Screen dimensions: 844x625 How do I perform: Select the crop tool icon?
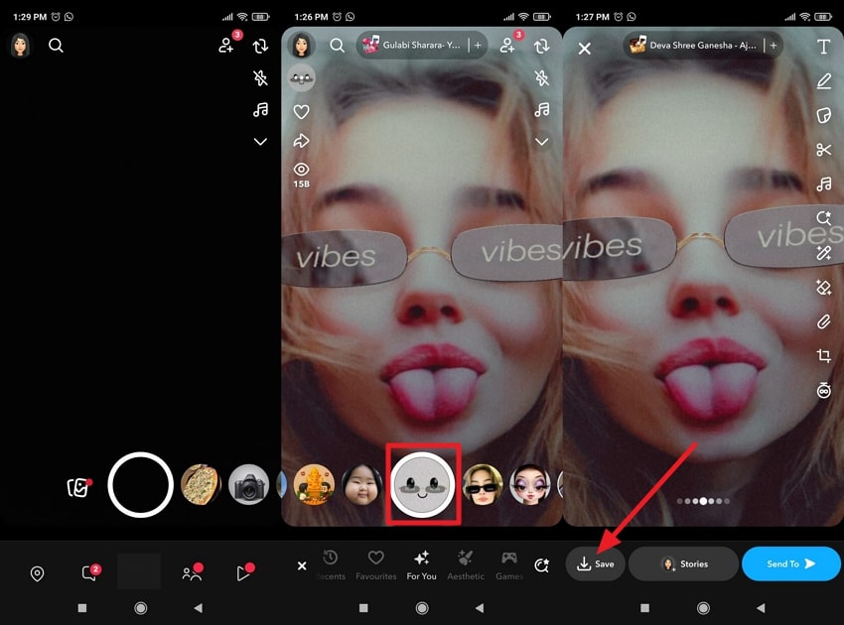(823, 355)
